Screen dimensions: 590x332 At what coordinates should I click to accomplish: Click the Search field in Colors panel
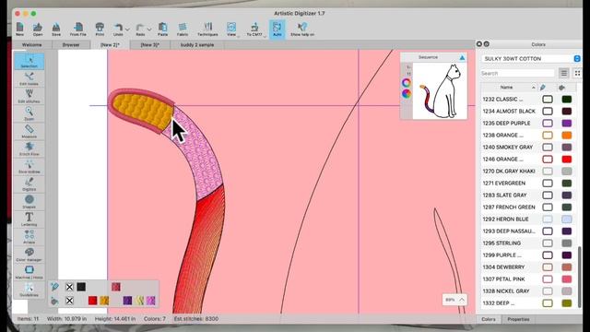[x=517, y=74]
